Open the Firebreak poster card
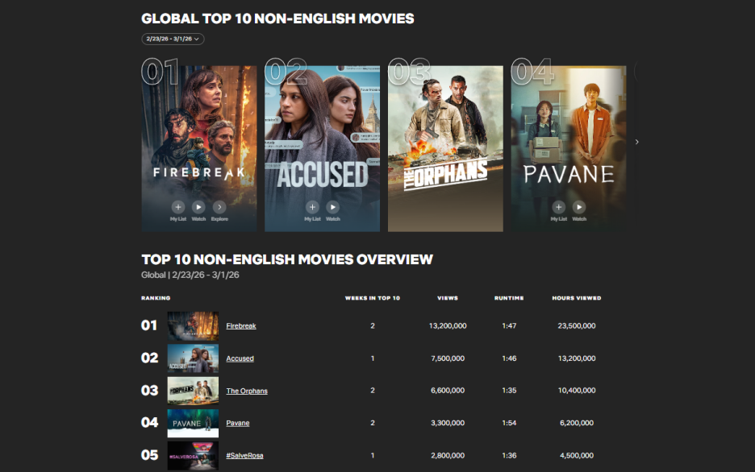Image resolution: width=755 pixels, height=472 pixels. [x=199, y=148]
